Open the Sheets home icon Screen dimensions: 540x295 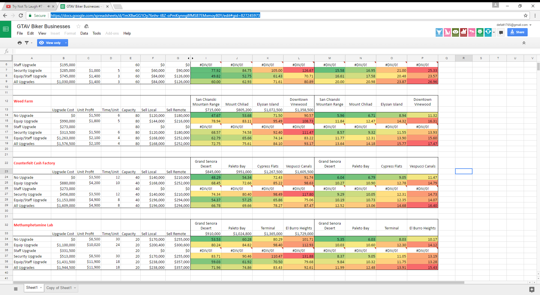[x=6, y=29]
